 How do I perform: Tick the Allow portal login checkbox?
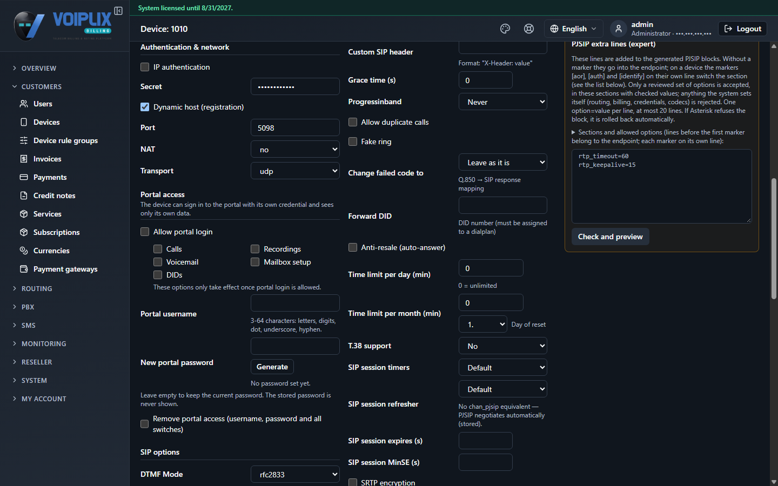[145, 232]
